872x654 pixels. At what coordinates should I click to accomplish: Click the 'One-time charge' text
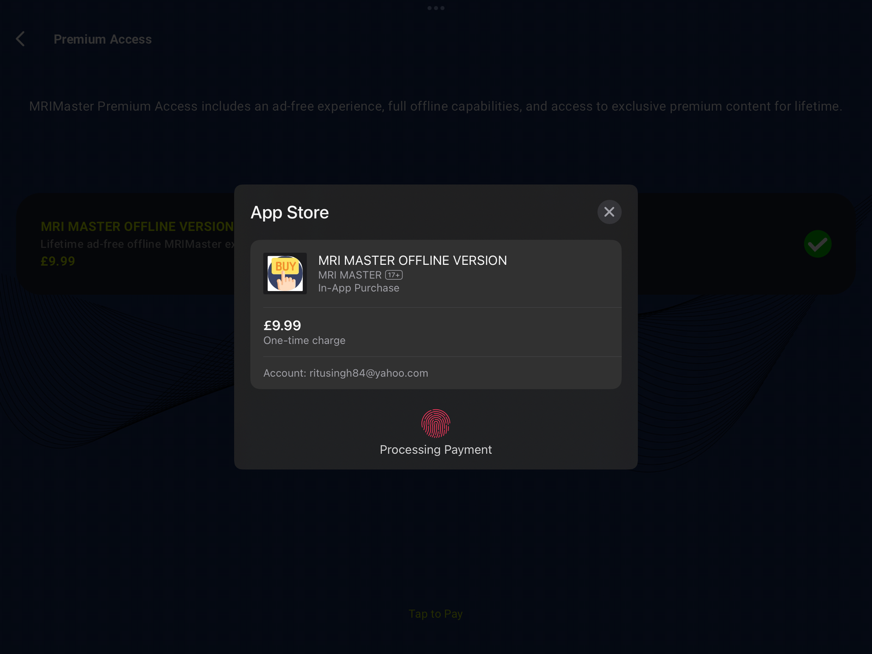tap(305, 341)
